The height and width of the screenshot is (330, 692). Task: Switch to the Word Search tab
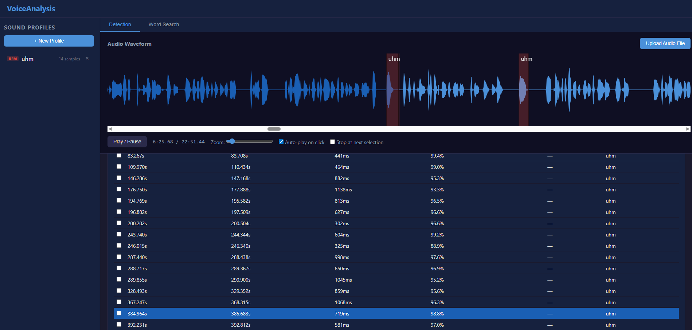pos(164,24)
